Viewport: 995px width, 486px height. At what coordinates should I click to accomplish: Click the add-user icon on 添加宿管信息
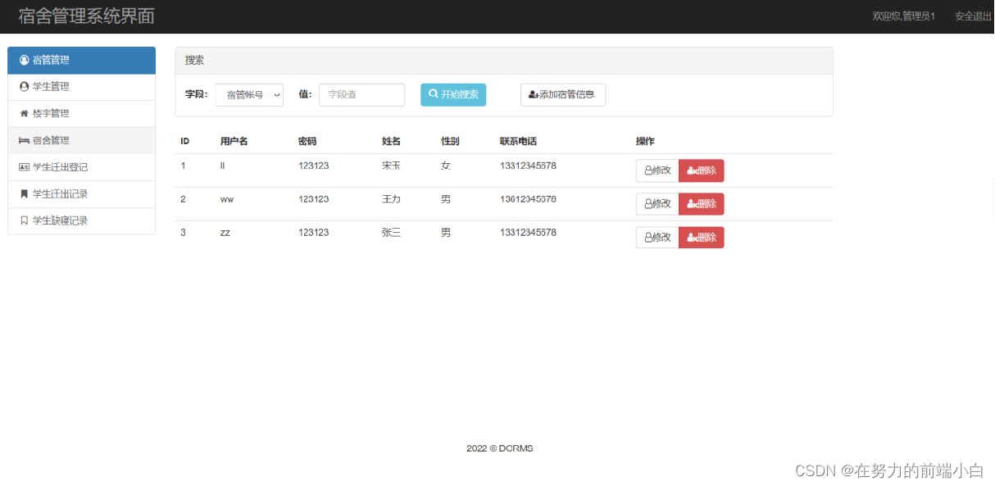(533, 95)
